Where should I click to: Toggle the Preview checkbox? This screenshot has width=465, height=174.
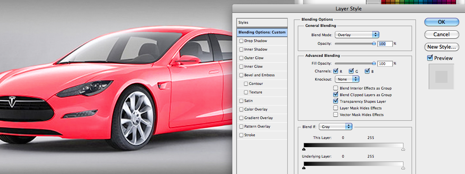pyautogui.click(x=430, y=58)
